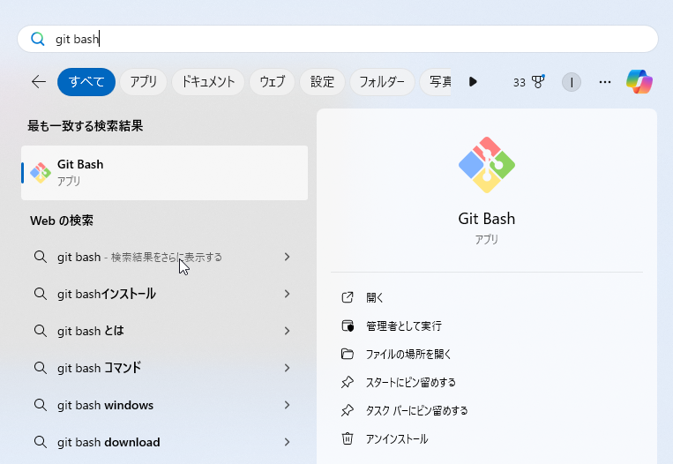673x464 pixels.
Task: Click search icon next to "git bash とは"
Action: pyautogui.click(x=41, y=331)
